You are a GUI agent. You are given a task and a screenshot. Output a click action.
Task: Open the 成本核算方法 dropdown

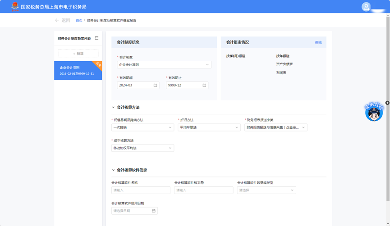click(143, 148)
